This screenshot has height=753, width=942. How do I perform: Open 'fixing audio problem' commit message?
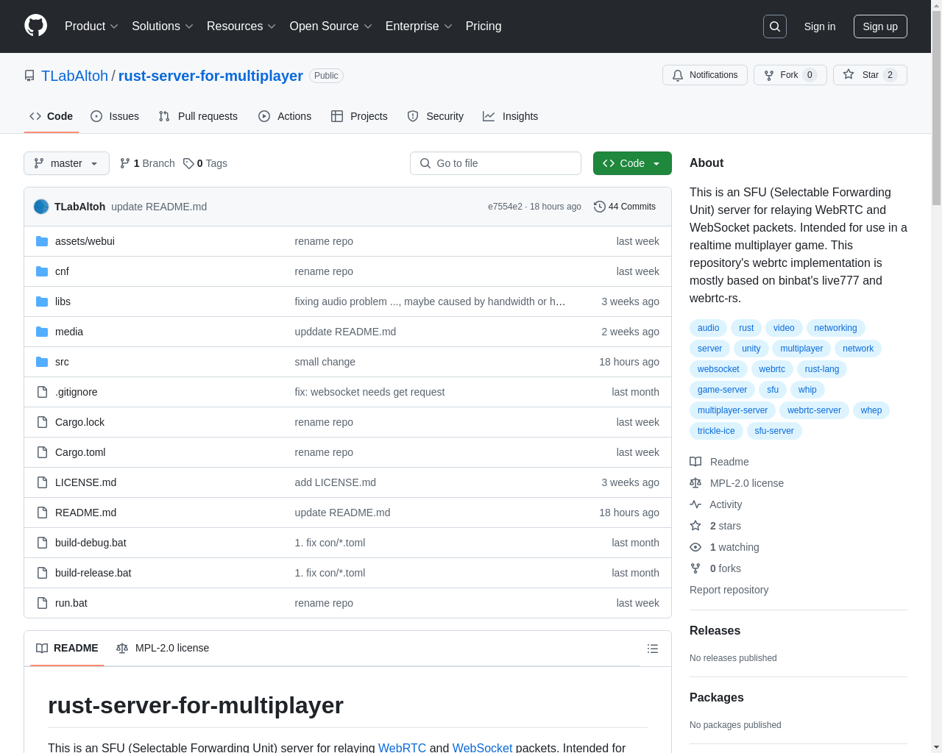pos(431,301)
